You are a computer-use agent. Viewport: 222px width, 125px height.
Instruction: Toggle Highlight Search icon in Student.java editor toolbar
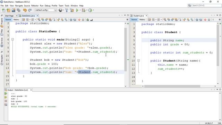pos(176,20)
